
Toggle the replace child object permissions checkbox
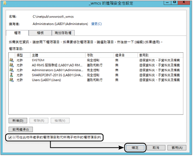point(10,138)
